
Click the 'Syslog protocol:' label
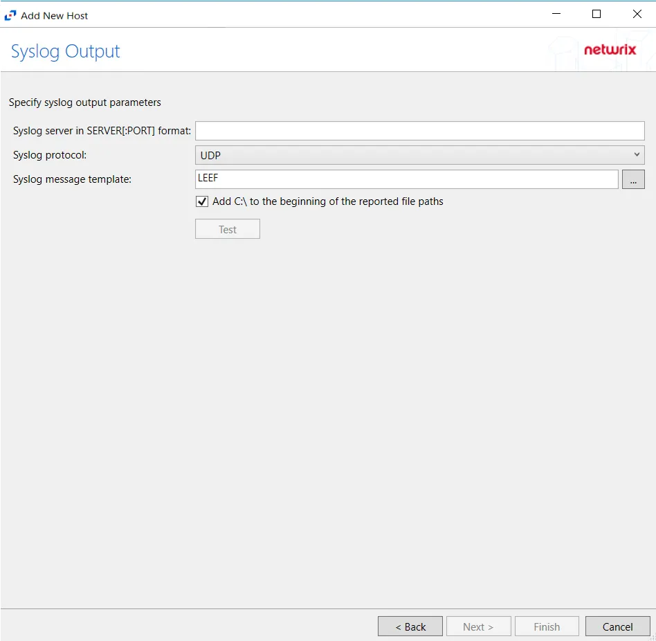coord(50,155)
